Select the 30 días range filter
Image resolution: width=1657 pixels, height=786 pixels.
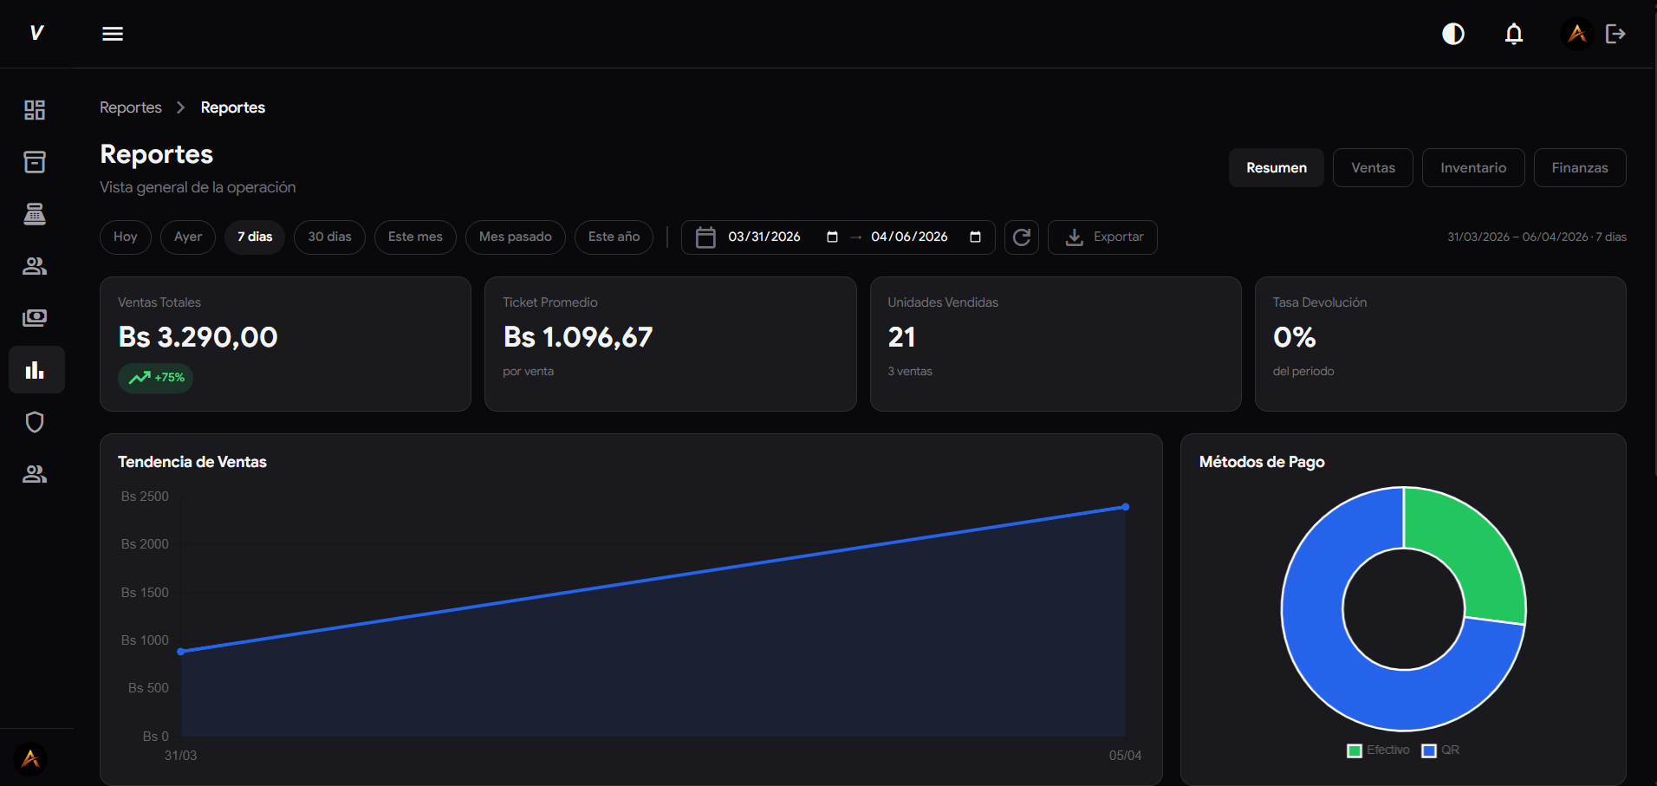click(x=329, y=237)
